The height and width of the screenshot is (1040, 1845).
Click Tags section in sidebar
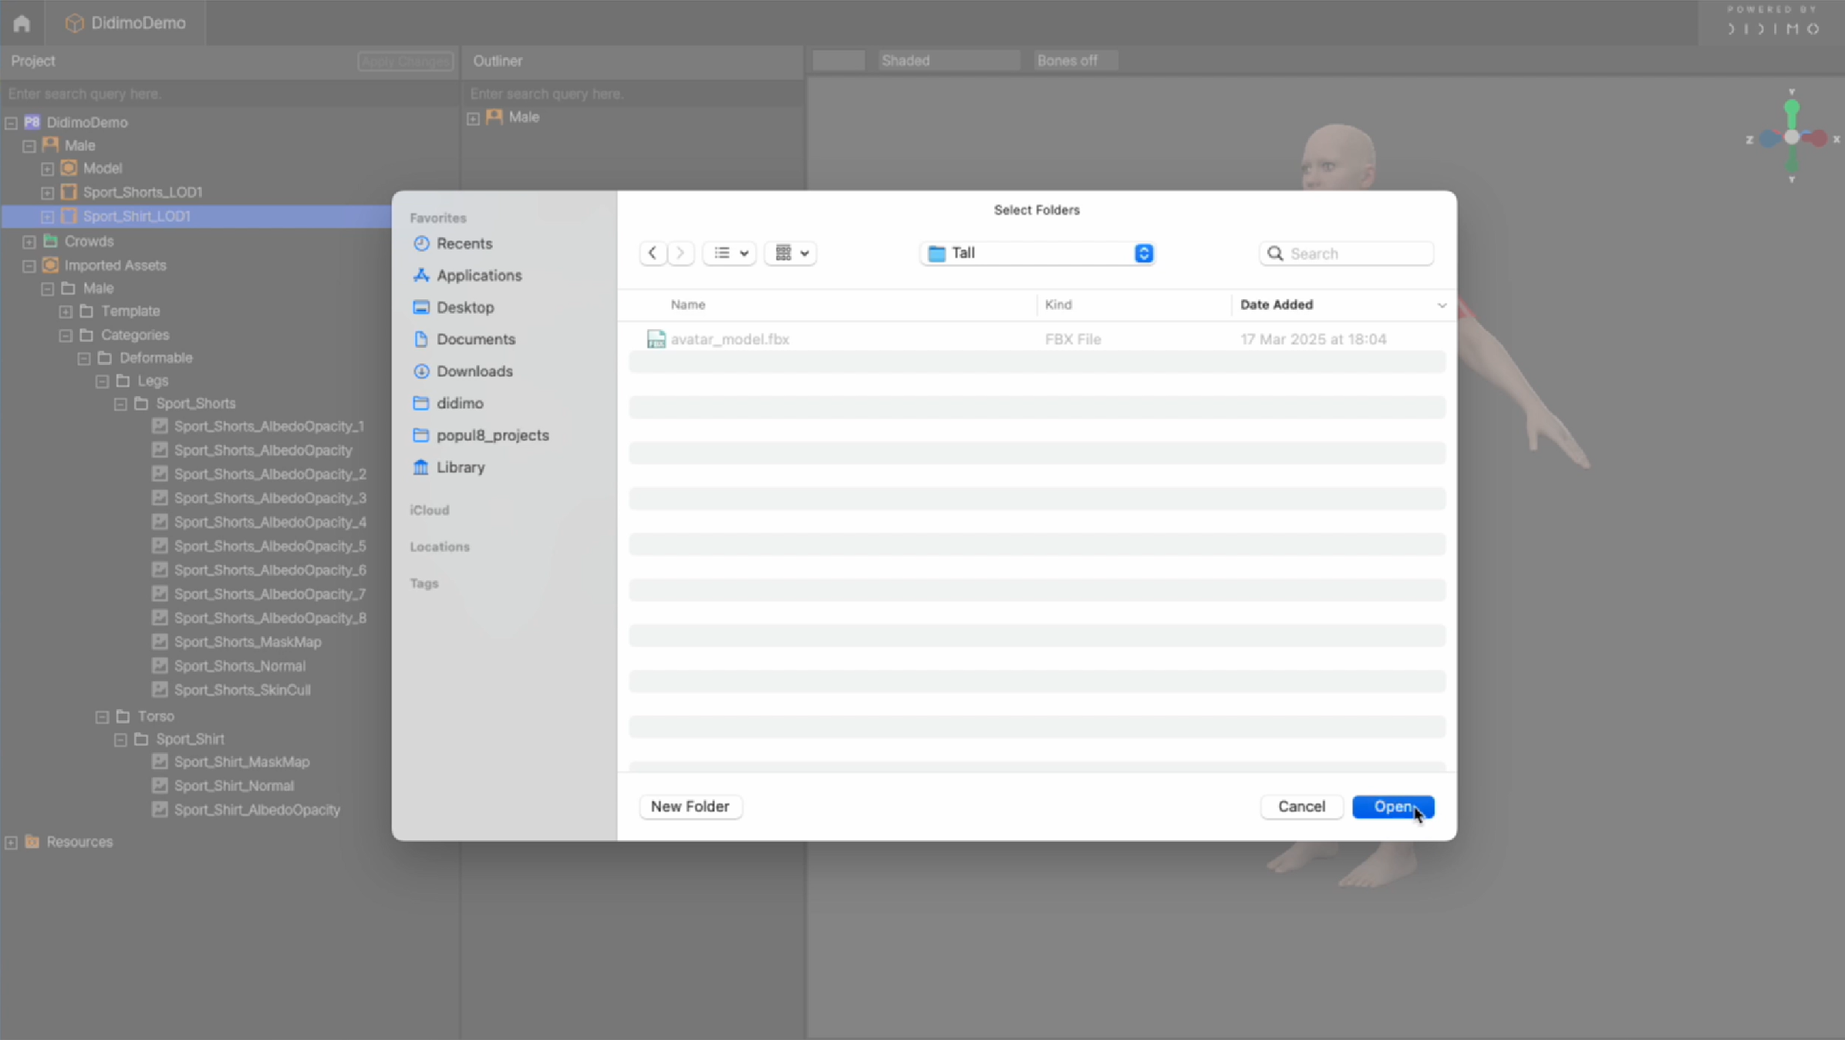(424, 584)
